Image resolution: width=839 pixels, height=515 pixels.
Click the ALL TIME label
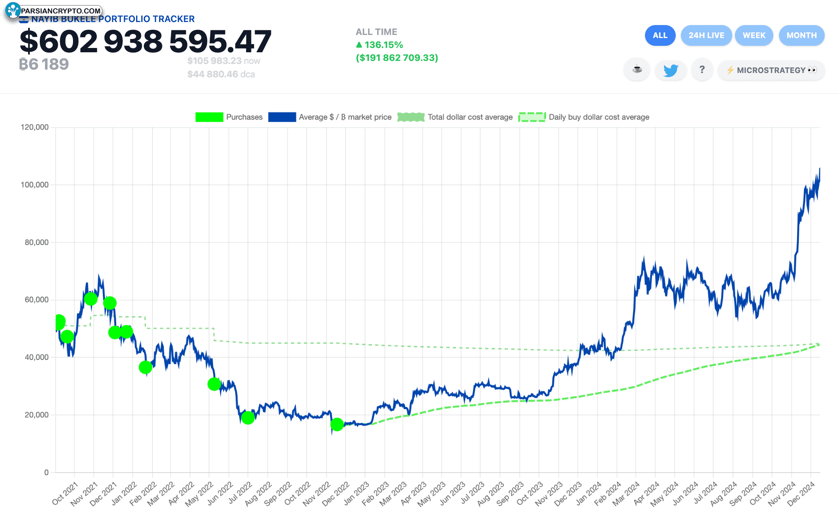(x=376, y=32)
